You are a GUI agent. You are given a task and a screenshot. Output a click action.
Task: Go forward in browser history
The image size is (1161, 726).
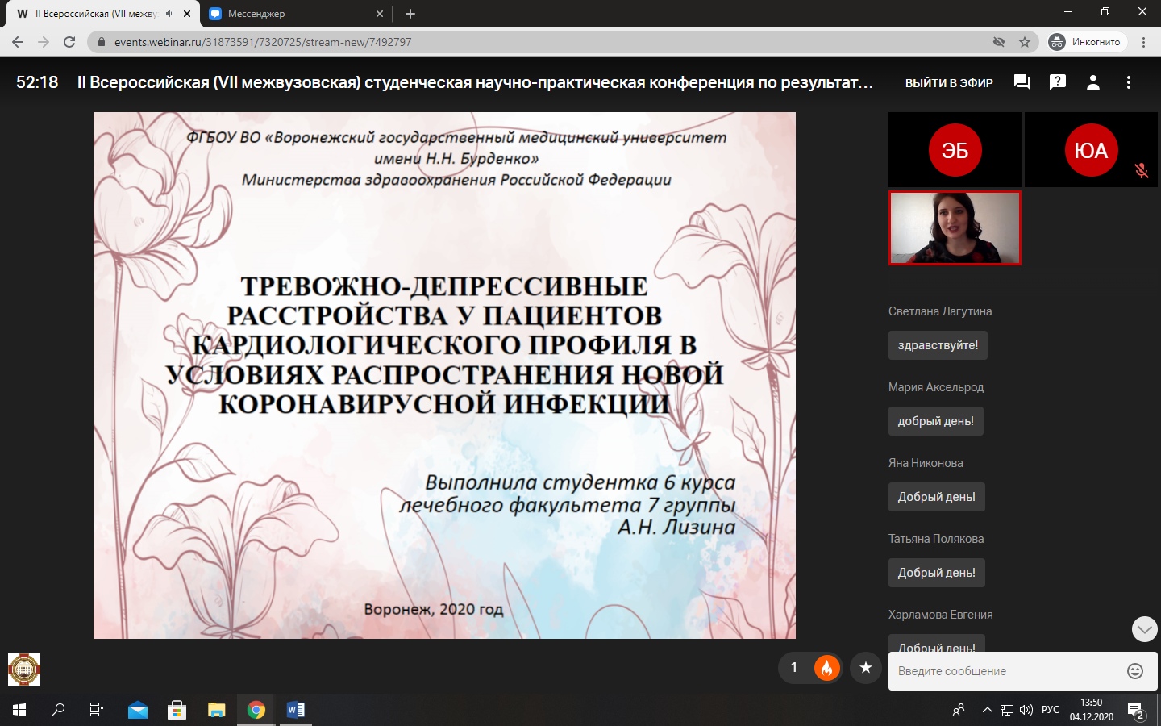(44, 42)
